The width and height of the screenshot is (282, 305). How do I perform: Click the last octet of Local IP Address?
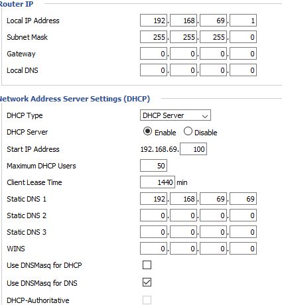click(x=243, y=21)
